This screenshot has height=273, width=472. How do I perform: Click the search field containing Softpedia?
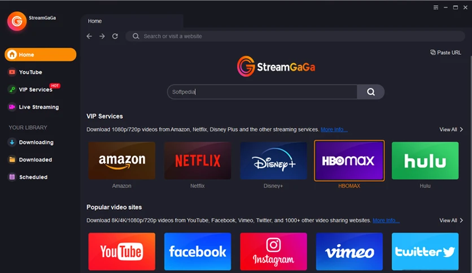click(262, 92)
